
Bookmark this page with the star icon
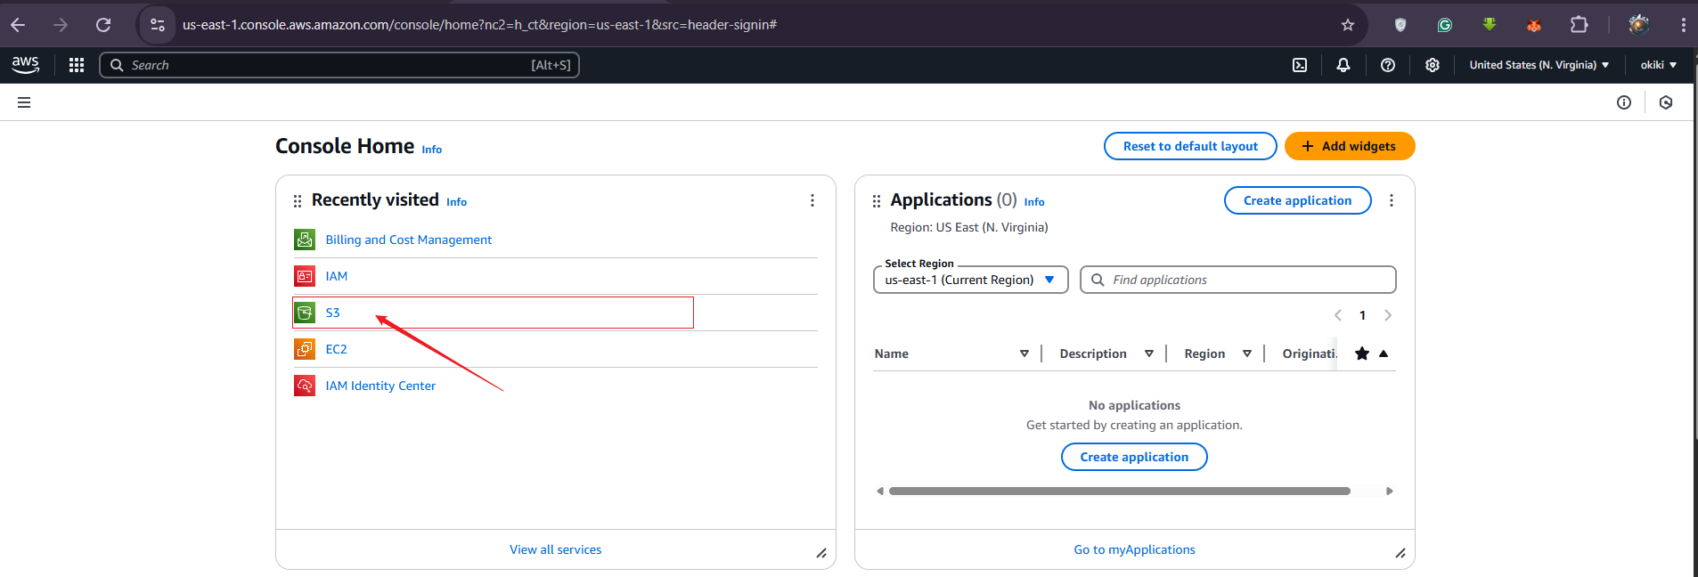[x=1348, y=25]
